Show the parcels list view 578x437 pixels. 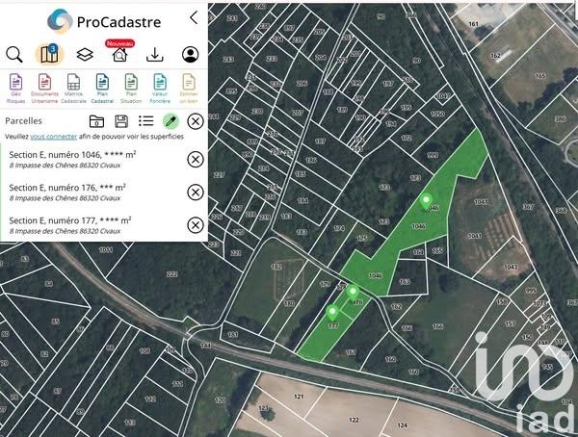[146, 121]
